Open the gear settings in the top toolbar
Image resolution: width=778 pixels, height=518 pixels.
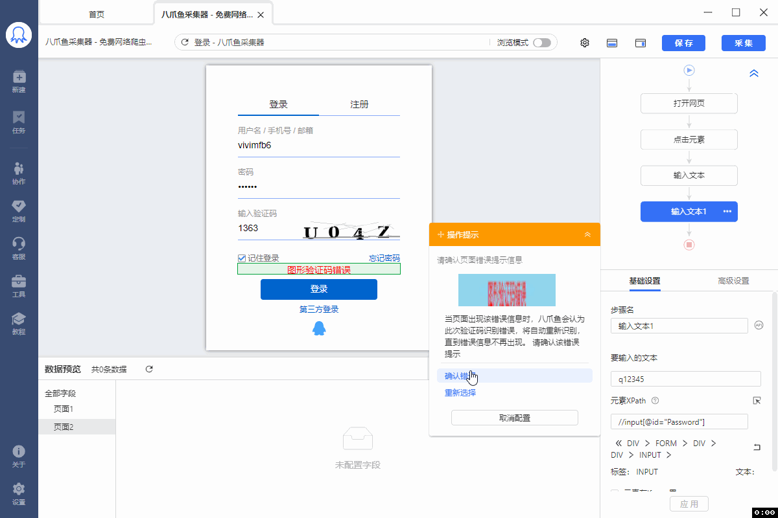(585, 43)
